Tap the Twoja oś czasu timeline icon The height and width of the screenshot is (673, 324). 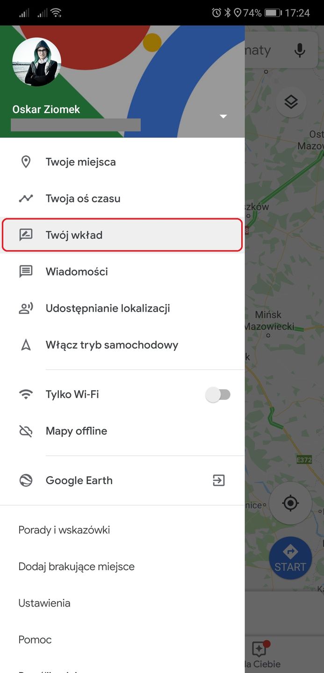point(26,199)
